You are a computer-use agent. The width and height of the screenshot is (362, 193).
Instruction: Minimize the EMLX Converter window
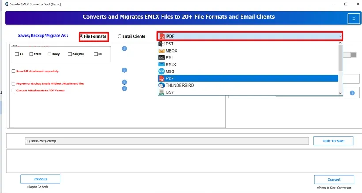pyautogui.click(x=334, y=4)
